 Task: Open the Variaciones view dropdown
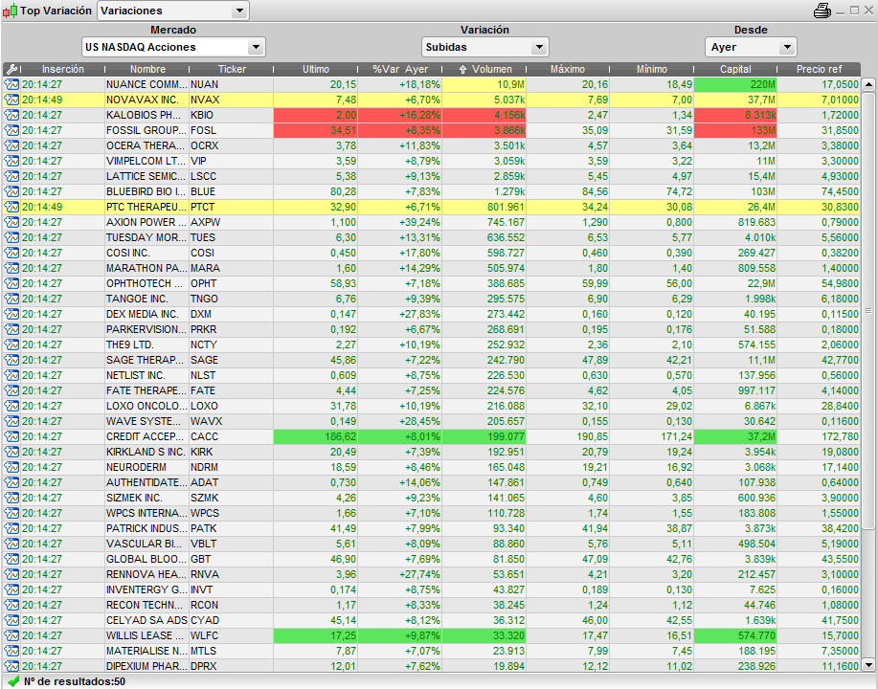[x=173, y=11]
